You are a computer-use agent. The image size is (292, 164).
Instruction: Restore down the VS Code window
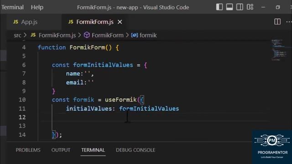[x=278, y=7]
